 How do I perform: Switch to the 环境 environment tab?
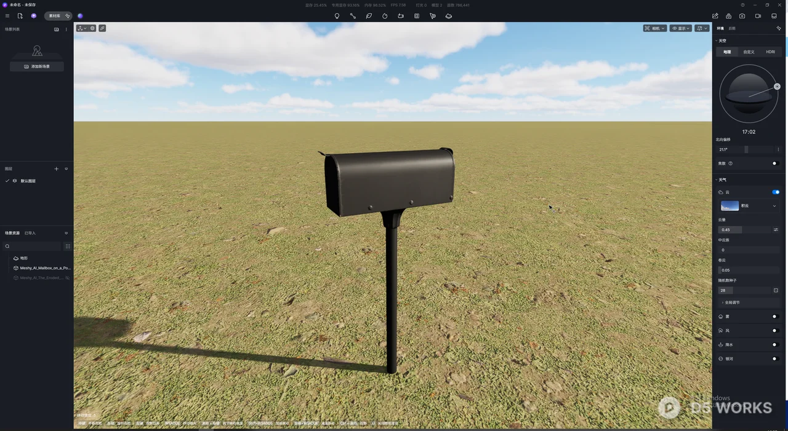[720, 28]
